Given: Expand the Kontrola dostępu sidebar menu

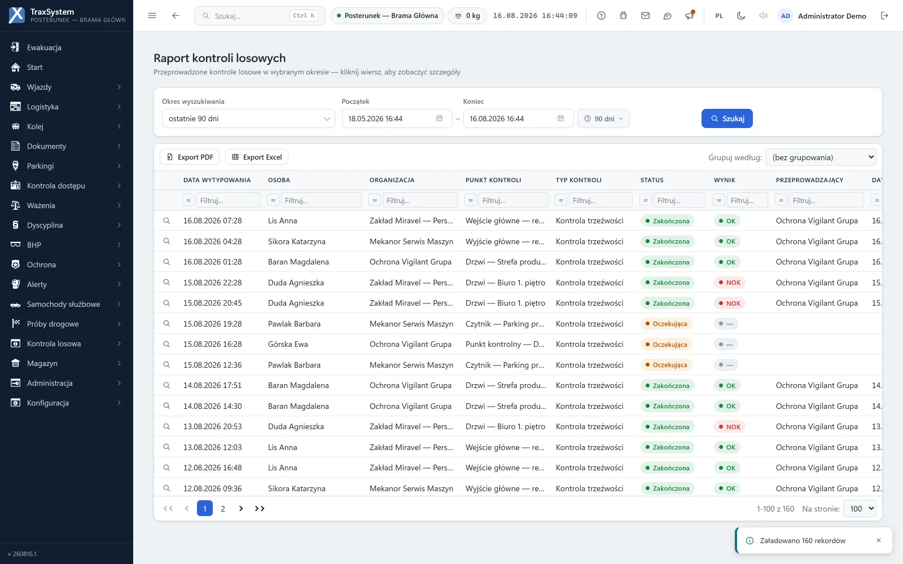Looking at the screenshot, I should (x=67, y=186).
